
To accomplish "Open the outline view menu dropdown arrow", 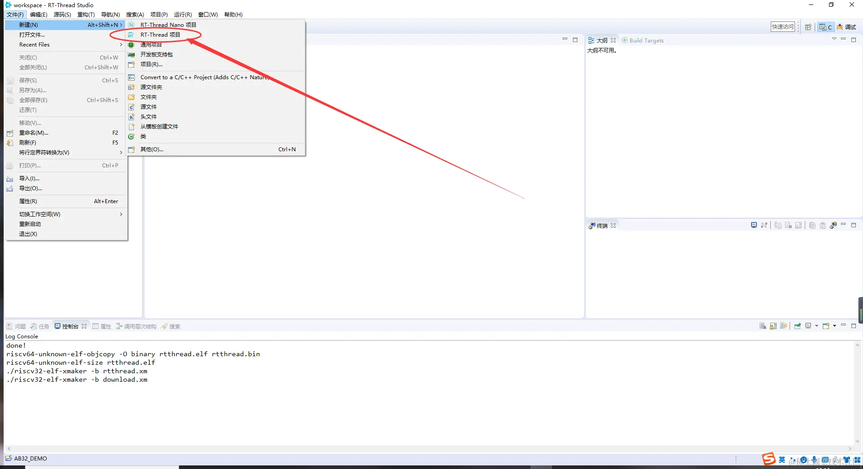I will pyautogui.click(x=834, y=39).
